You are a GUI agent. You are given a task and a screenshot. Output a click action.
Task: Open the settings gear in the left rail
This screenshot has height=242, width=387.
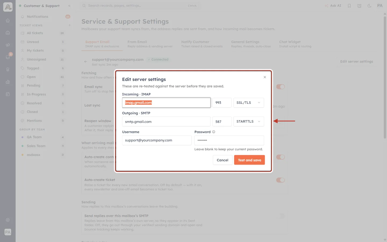[x=8, y=220]
